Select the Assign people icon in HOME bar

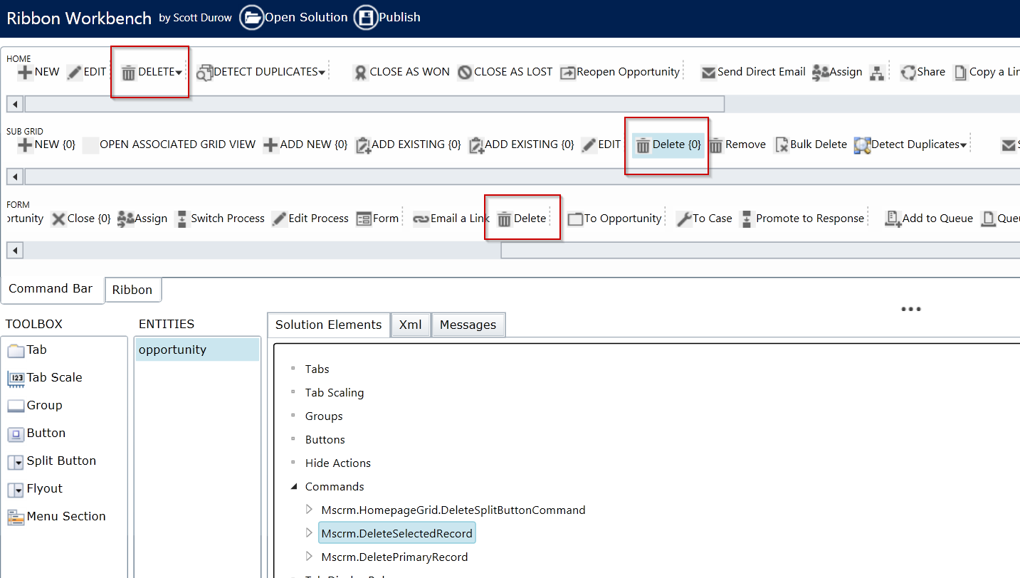coord(821,72)
